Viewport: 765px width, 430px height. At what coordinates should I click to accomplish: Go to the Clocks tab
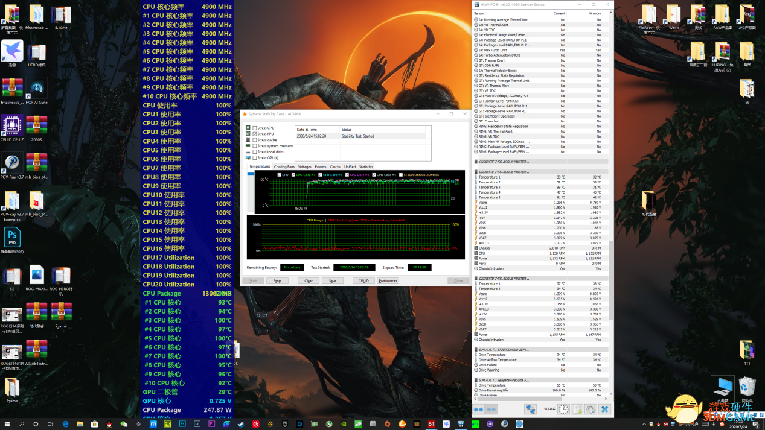pyautogui.click(x=335, y=166)
